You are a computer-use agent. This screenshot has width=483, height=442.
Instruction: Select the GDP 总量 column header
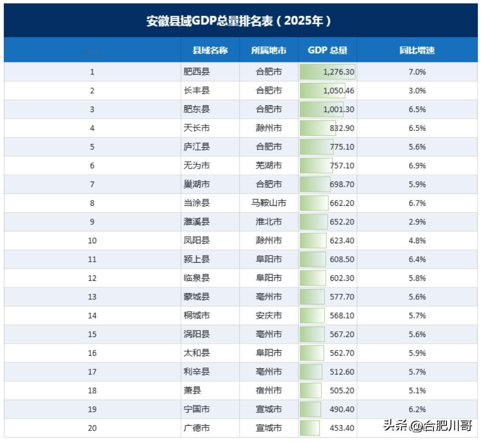328,50
